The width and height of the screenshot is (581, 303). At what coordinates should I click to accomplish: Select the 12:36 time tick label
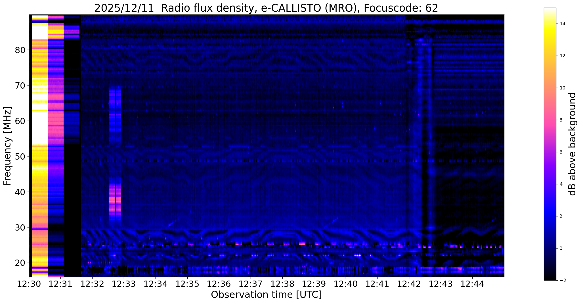click(219, 284)
